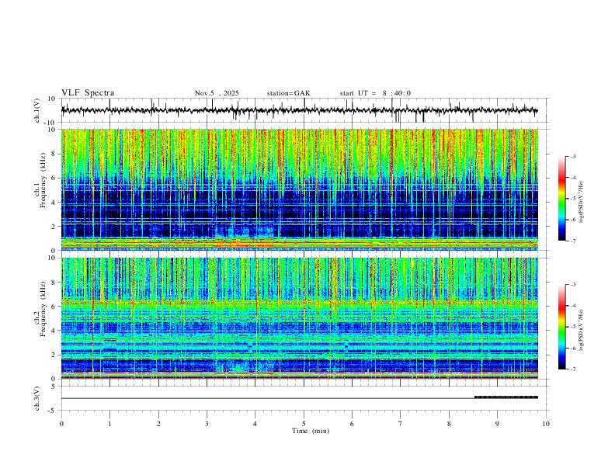Click the "6" kHz tick on ch.2 frequency axis
Image resolution: width=615 pixels, height=475 pixels.
click(54, 307)
